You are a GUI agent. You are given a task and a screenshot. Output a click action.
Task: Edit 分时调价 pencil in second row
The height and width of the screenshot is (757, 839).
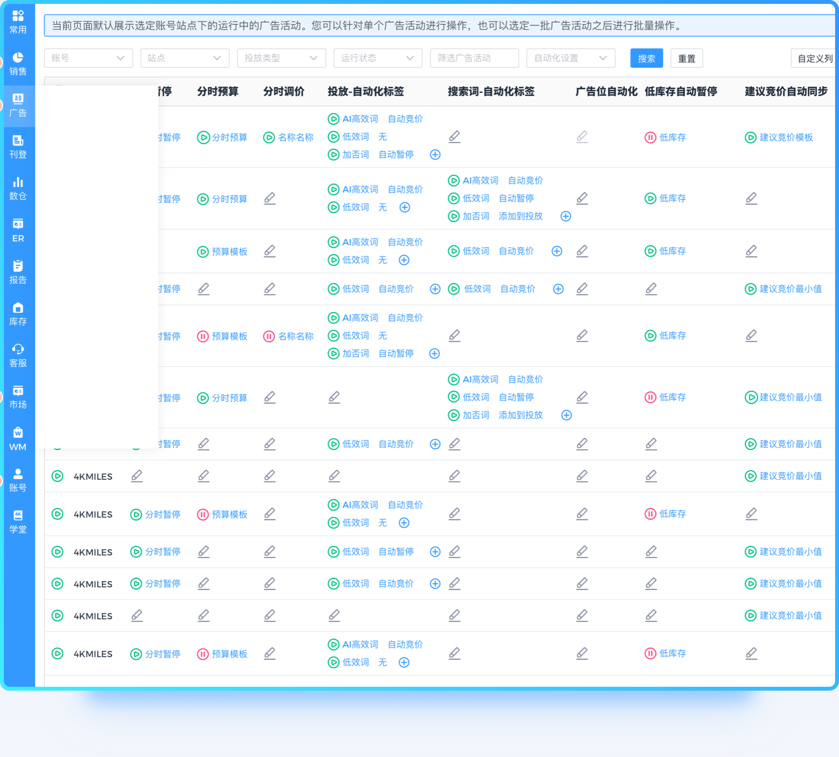[x=270, y=199]
